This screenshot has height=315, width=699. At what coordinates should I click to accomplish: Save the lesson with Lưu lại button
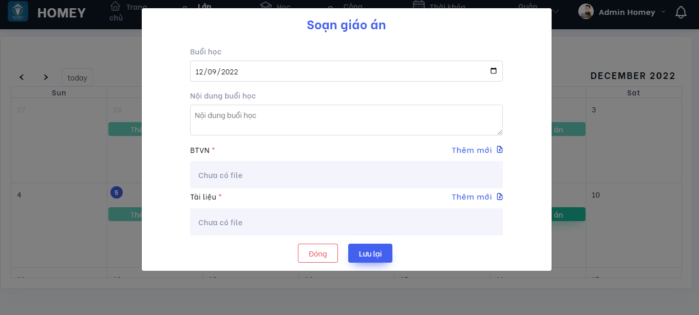pos(370,253)
